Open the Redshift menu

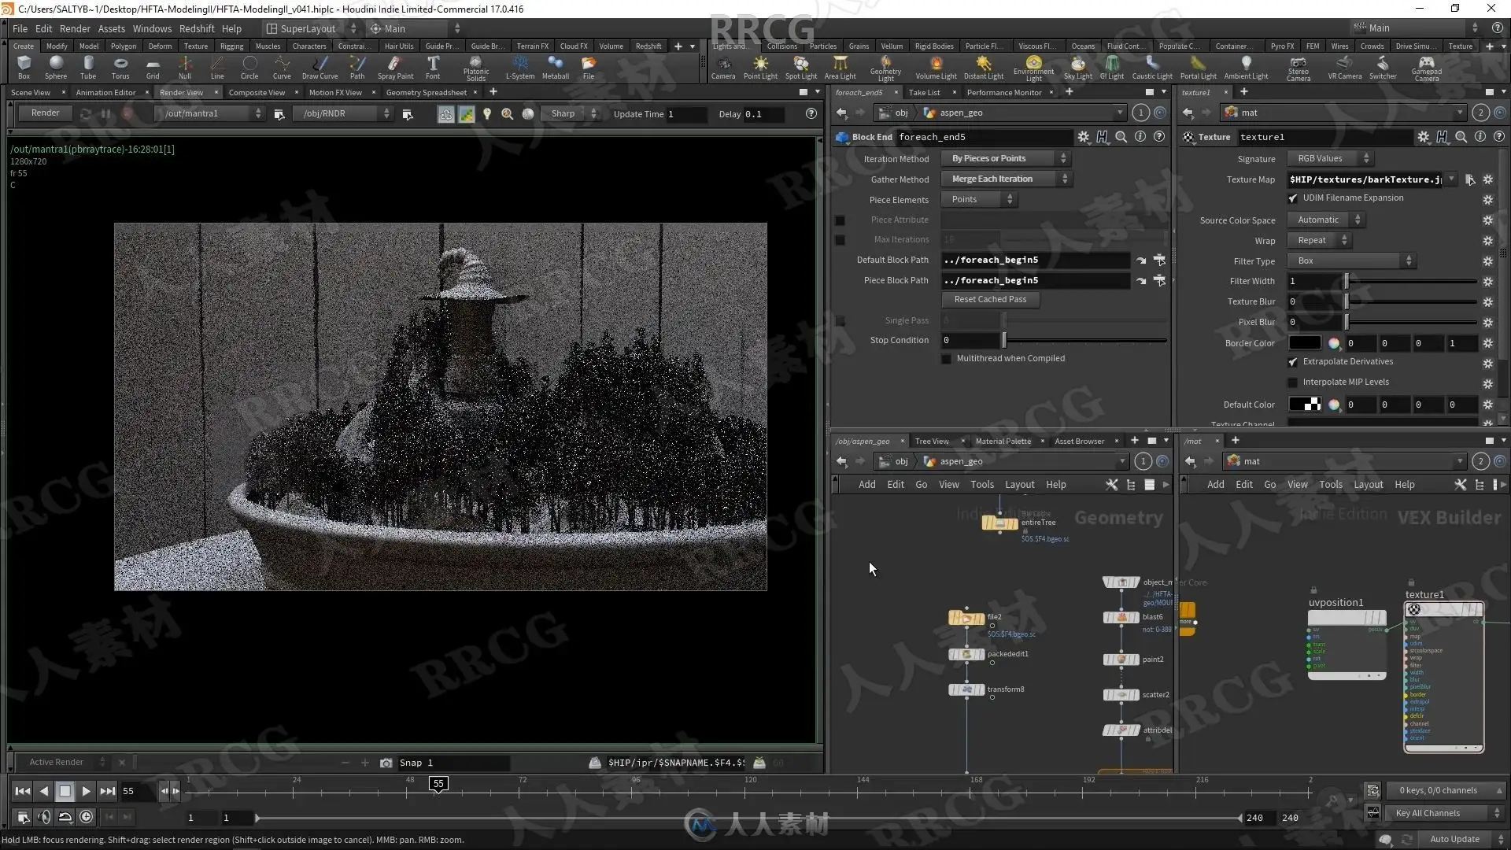click(x=196, y=28)
